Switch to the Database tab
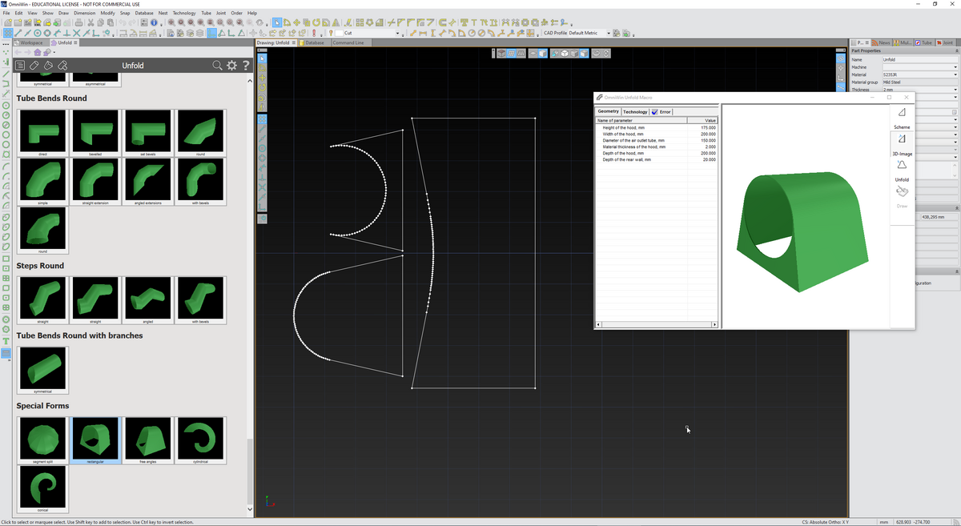The image size is (961, 526). 314,42
